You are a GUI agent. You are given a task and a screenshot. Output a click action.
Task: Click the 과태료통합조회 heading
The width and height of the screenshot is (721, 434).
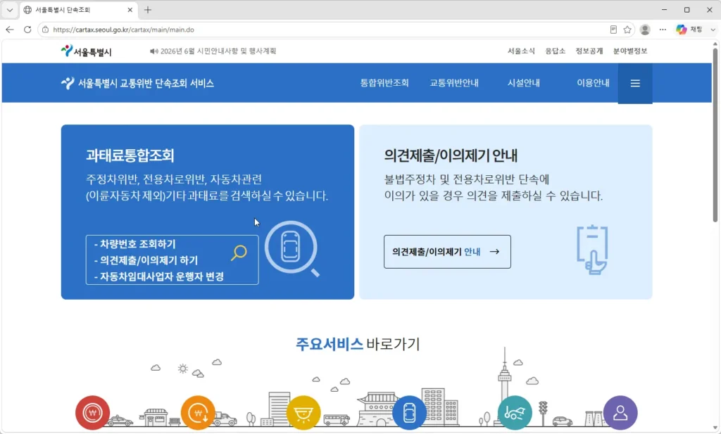click(x=130, y=155)
